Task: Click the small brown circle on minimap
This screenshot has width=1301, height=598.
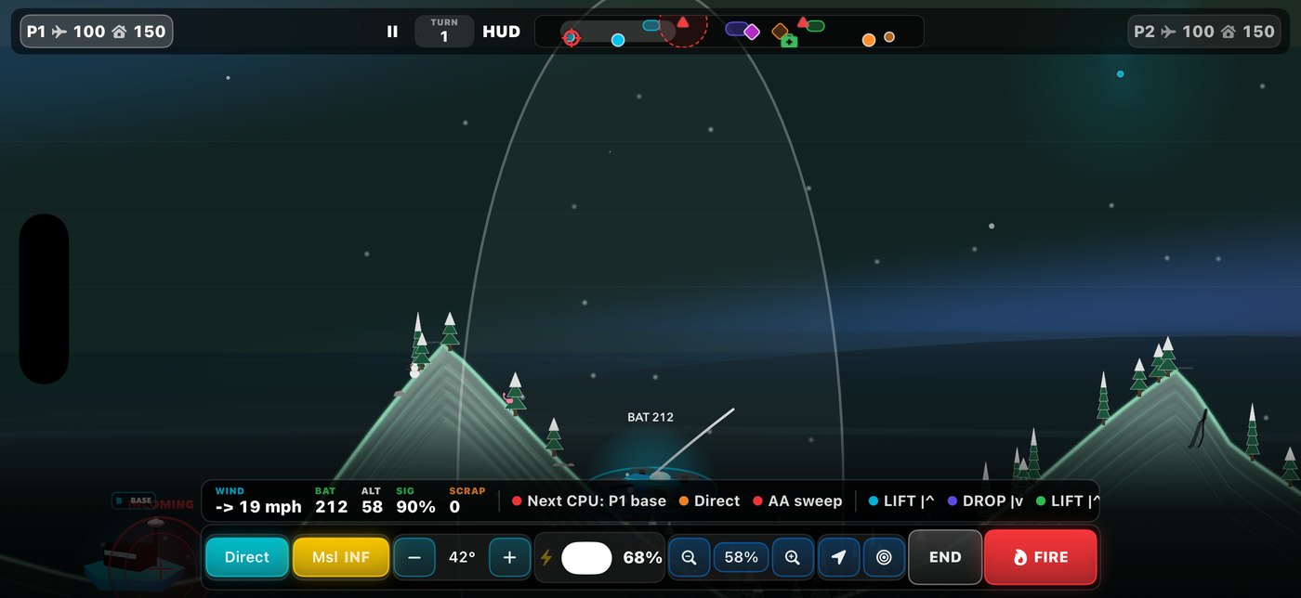Action: [x=889, y=37]
